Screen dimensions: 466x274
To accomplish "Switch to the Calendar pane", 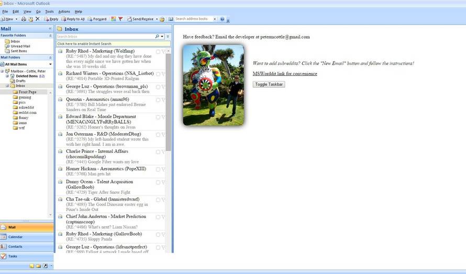I will click(x=27, y=237).
